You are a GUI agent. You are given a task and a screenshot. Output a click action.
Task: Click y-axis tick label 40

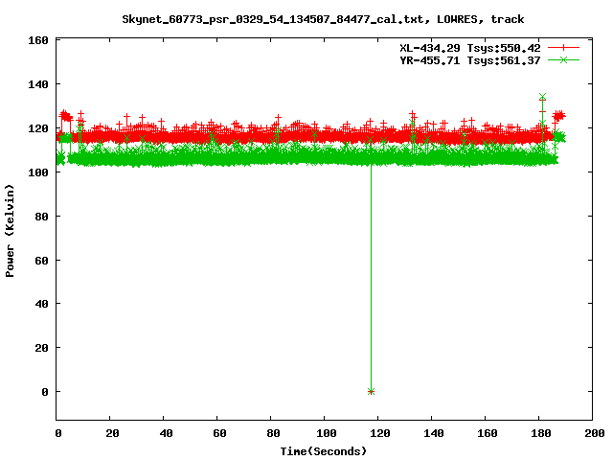click(41, 304)
